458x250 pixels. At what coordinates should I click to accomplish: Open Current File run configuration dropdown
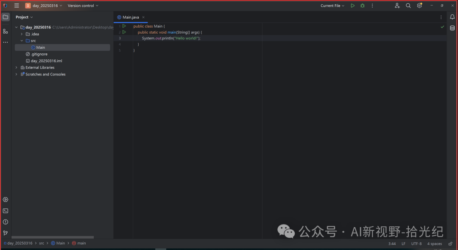[332, 6]
